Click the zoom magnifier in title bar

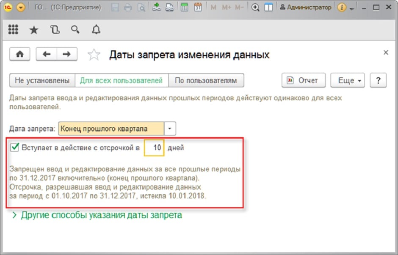click(x=255, y=8)
